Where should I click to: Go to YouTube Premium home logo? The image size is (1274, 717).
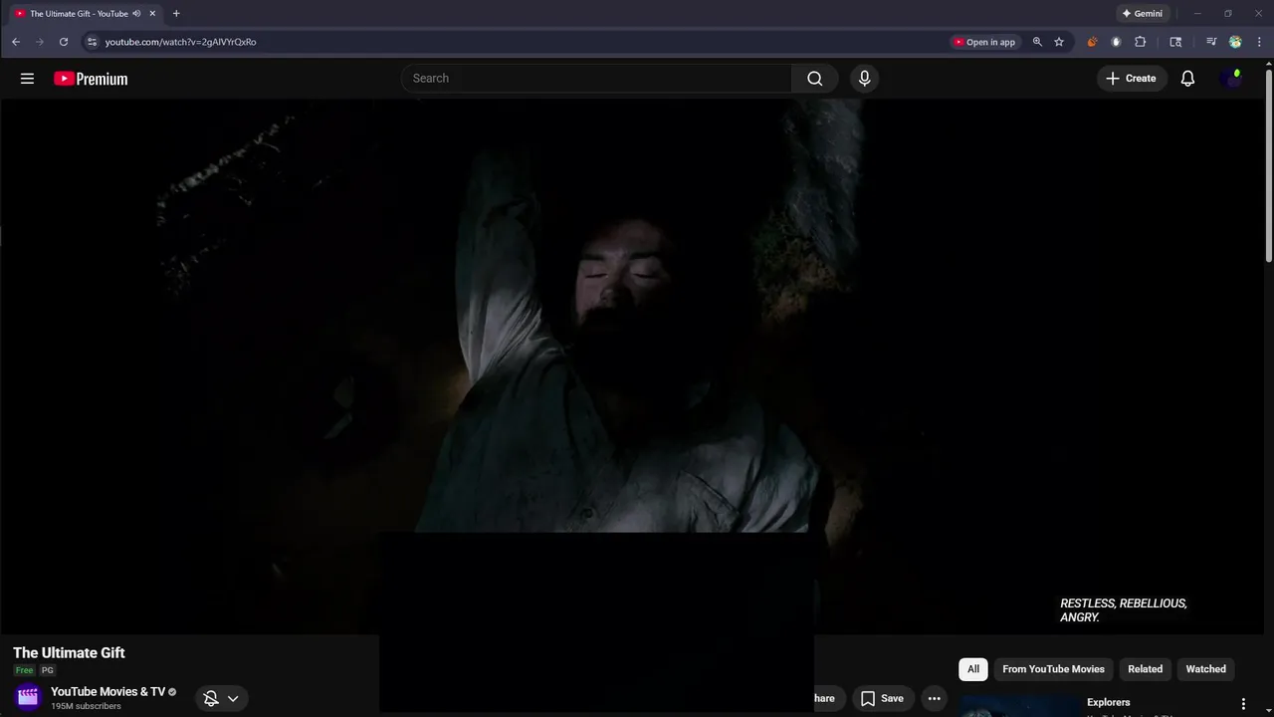click(91, 79)
